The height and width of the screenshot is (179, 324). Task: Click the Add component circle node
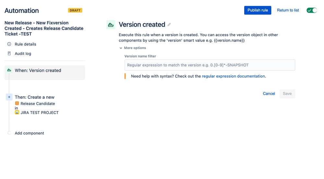coord(9,133)
